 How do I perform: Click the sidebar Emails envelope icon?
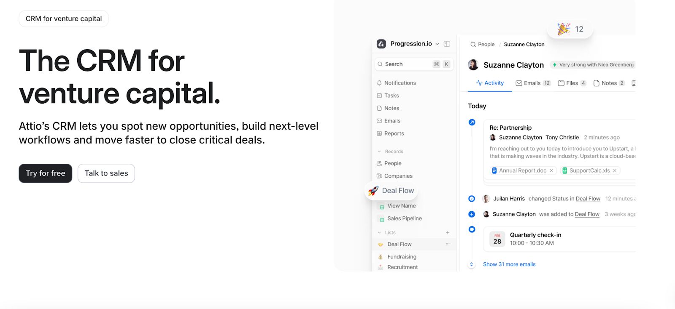379,121
